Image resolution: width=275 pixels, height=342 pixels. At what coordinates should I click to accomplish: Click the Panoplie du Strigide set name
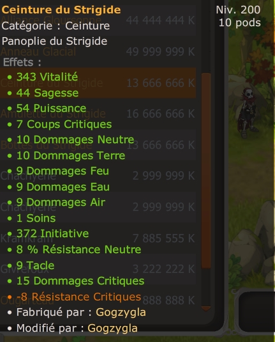point(54,41)
